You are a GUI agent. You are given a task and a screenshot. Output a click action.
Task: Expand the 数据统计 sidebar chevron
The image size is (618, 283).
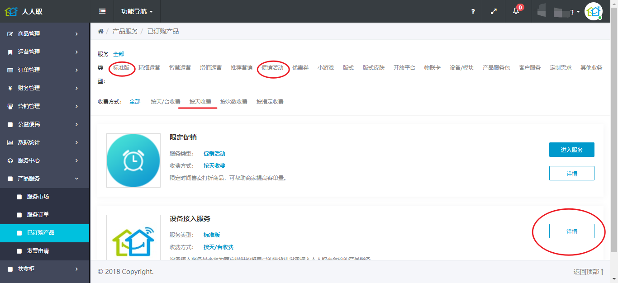pyautogui.click(x=76, y=142)
